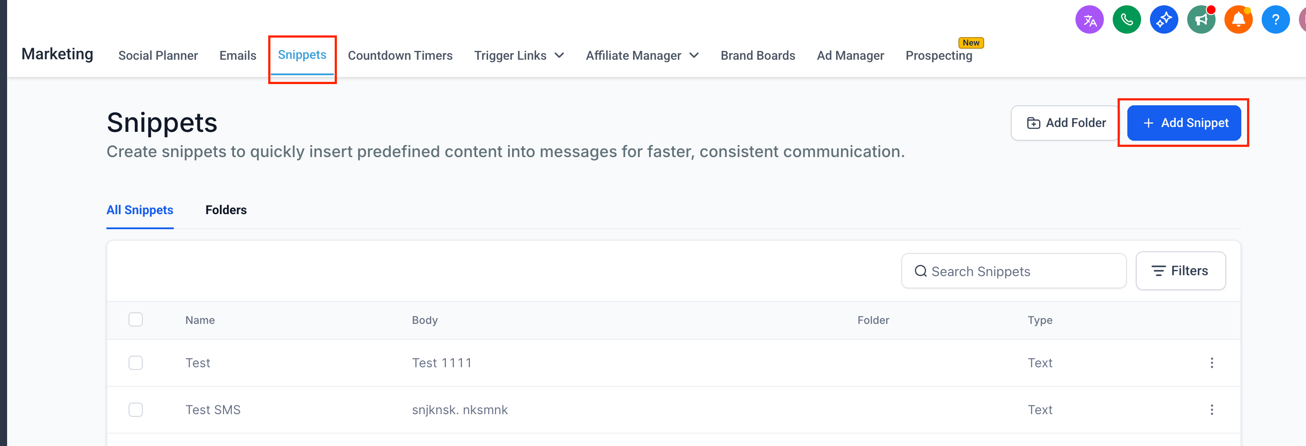Open the Prospecting tab marked New
This screenshot has width=1306, height=446.
pos(938,56)
